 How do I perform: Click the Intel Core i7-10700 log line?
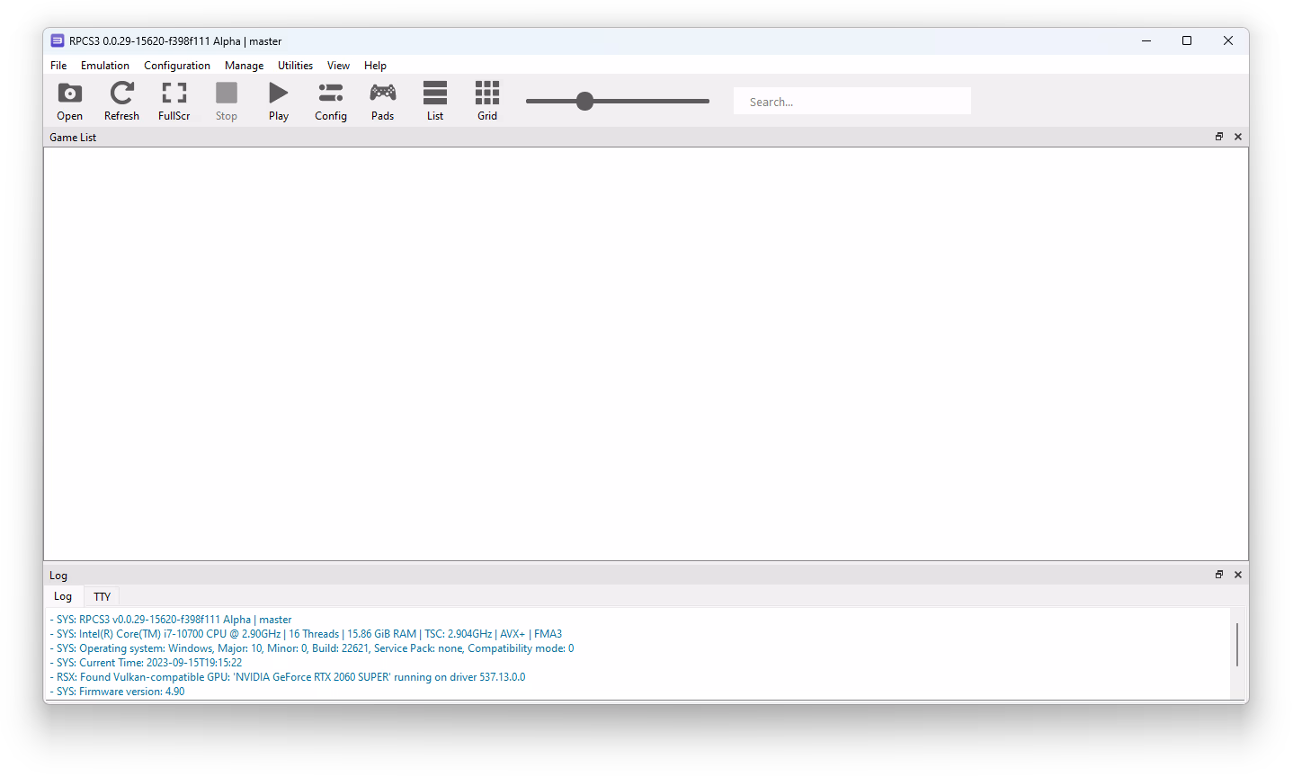click(306, 634)
